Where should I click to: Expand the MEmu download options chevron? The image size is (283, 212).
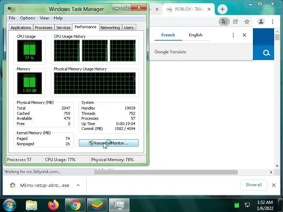tap(78, 185)
